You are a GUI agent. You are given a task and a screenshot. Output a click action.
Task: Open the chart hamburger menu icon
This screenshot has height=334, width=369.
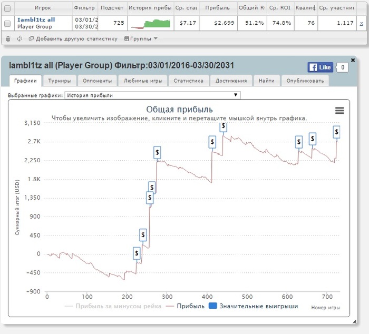pyautogui.click(x=339, y=110)
